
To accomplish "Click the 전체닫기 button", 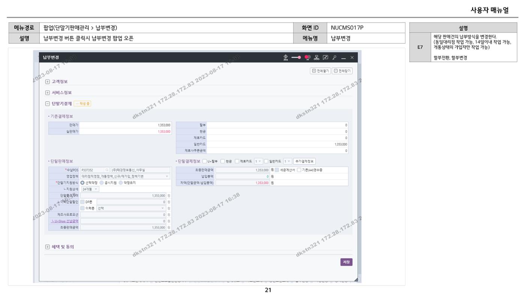I will point(342,71).
